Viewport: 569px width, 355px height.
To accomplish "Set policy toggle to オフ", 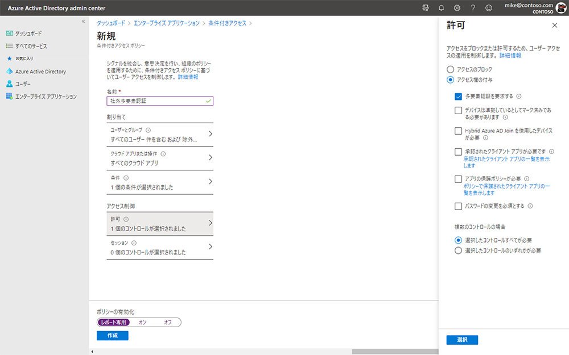I will coord(168,322).
